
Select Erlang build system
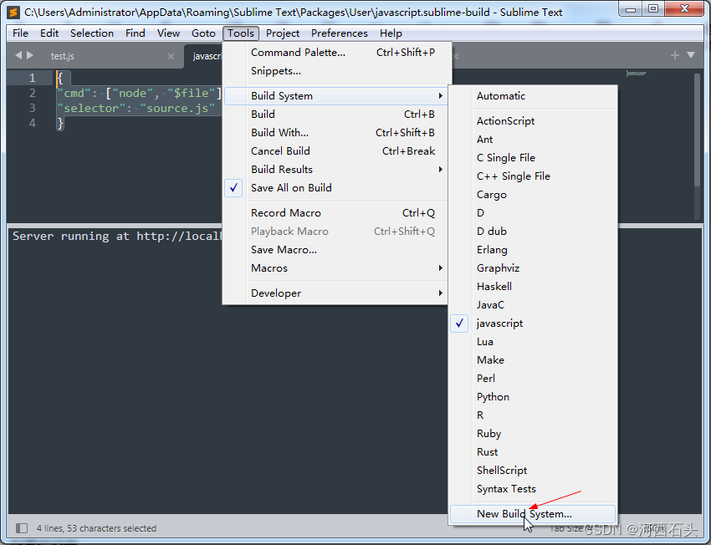pyautogui.click(x=534, y=250)
